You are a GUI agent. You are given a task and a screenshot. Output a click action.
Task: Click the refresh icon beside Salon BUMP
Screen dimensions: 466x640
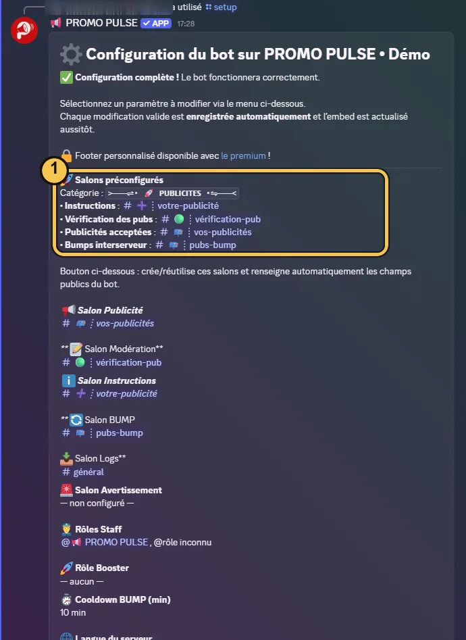(x=76, y=420)
